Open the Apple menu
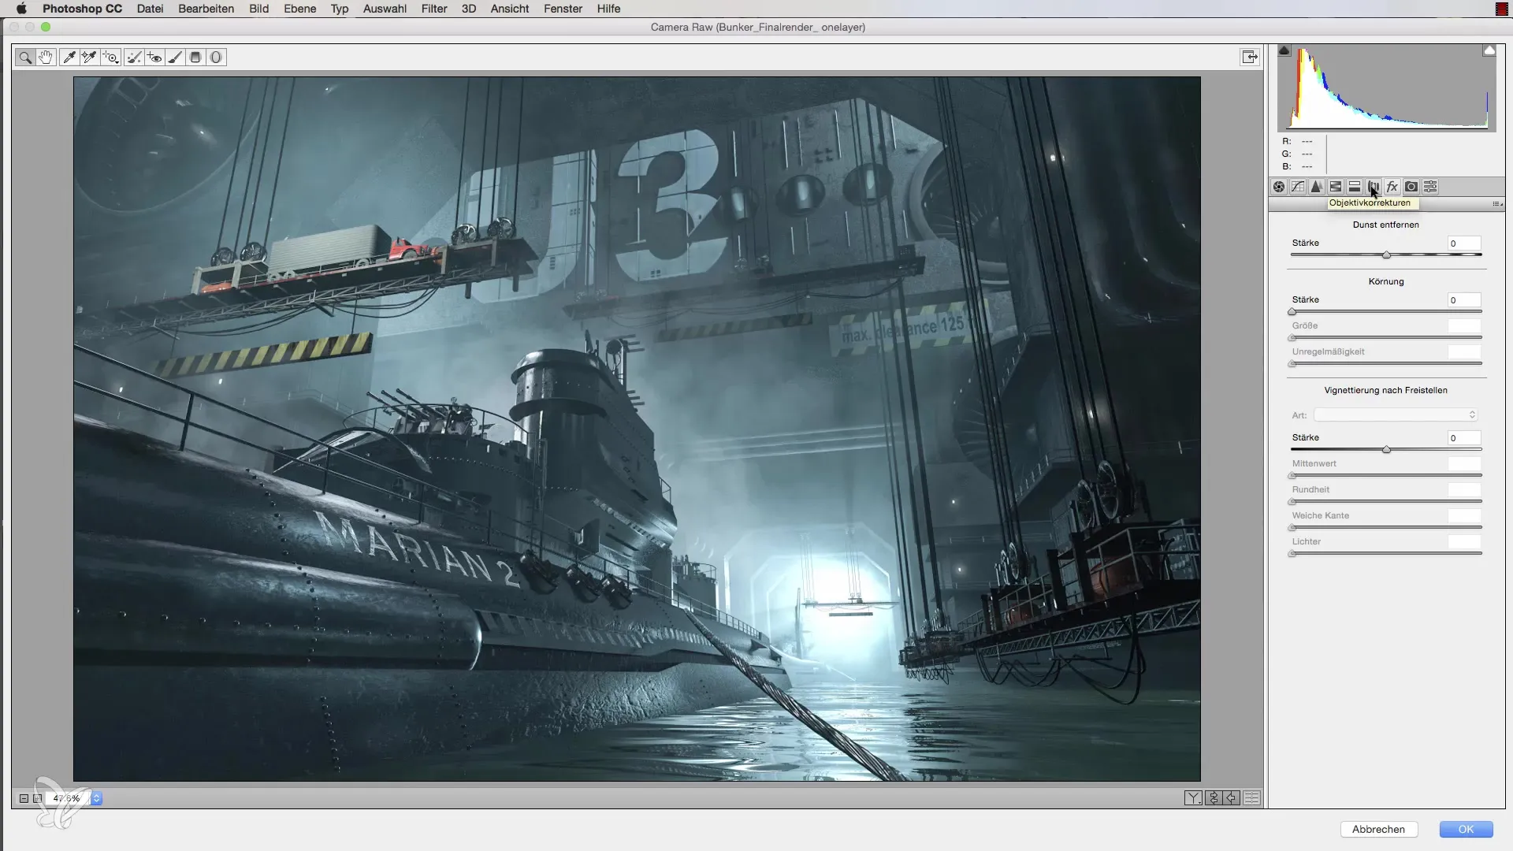This screenshot has height=851, width=1513. coord(21,9)
